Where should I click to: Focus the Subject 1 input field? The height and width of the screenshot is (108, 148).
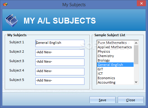coord(60,43)
